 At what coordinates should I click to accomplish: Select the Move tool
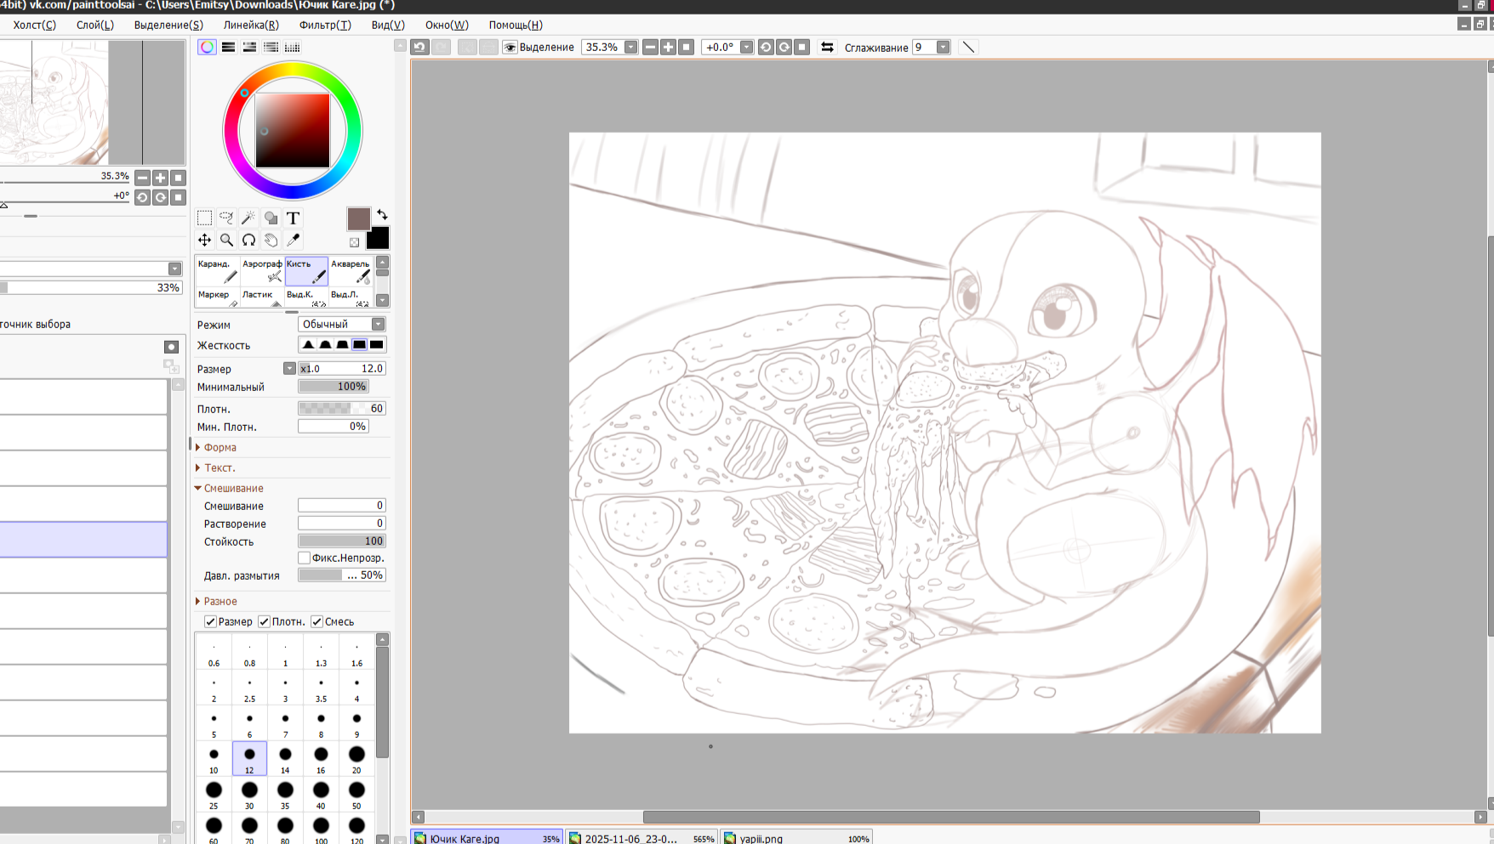tap(204, 241)
